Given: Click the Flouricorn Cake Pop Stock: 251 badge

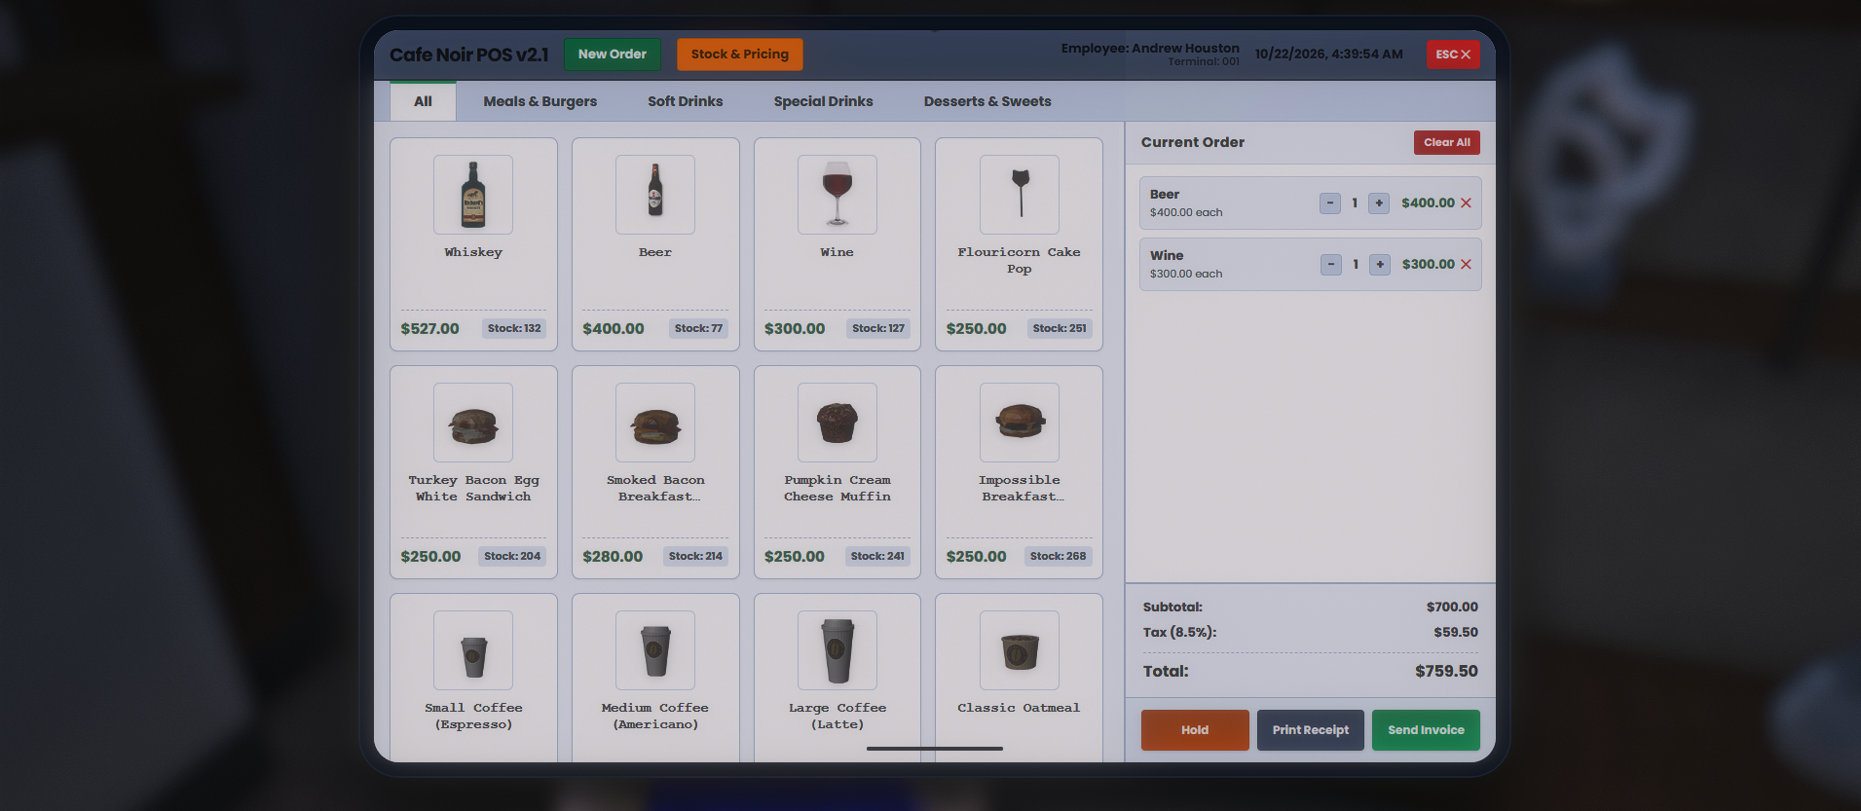Looking at the screenshot, I should click(x=1060, y=329).
